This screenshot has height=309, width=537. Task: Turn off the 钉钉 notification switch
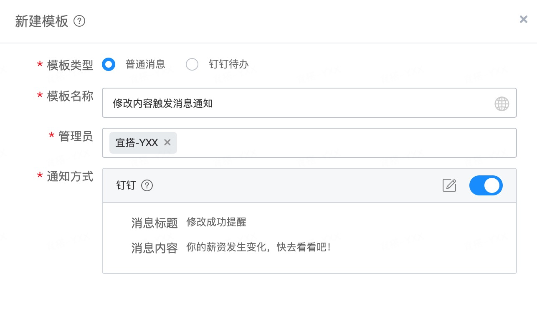486,185
